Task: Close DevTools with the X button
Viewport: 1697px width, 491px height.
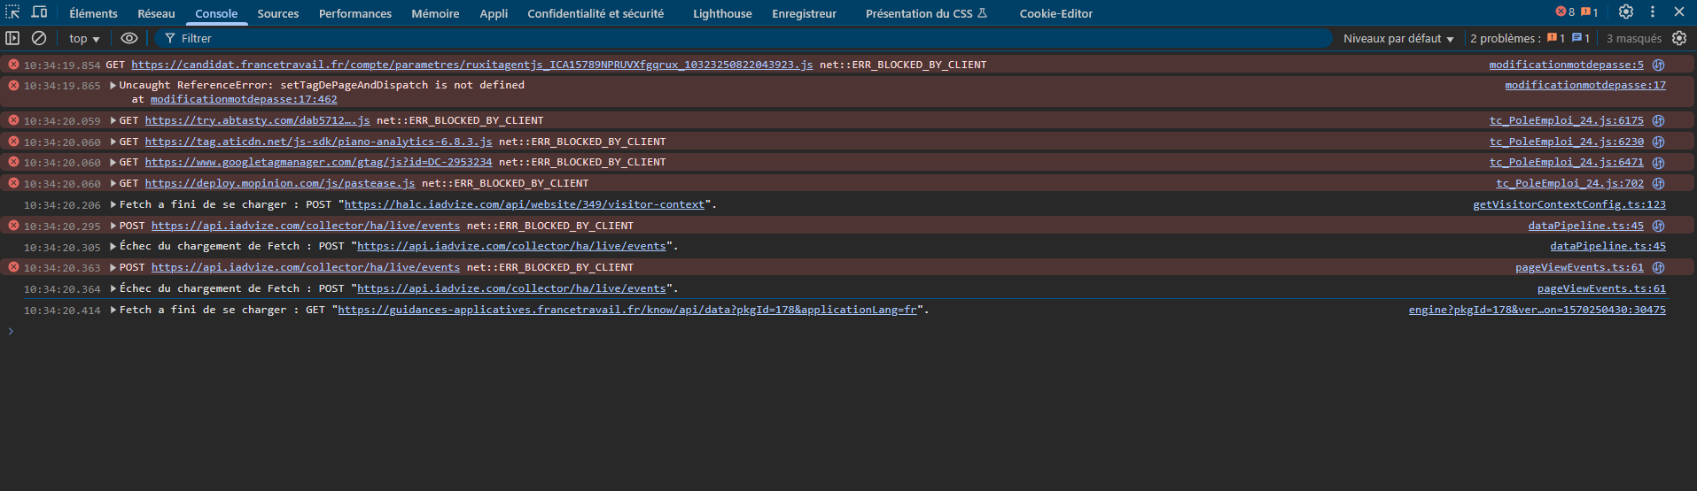Action: (x=1679, y=12)
